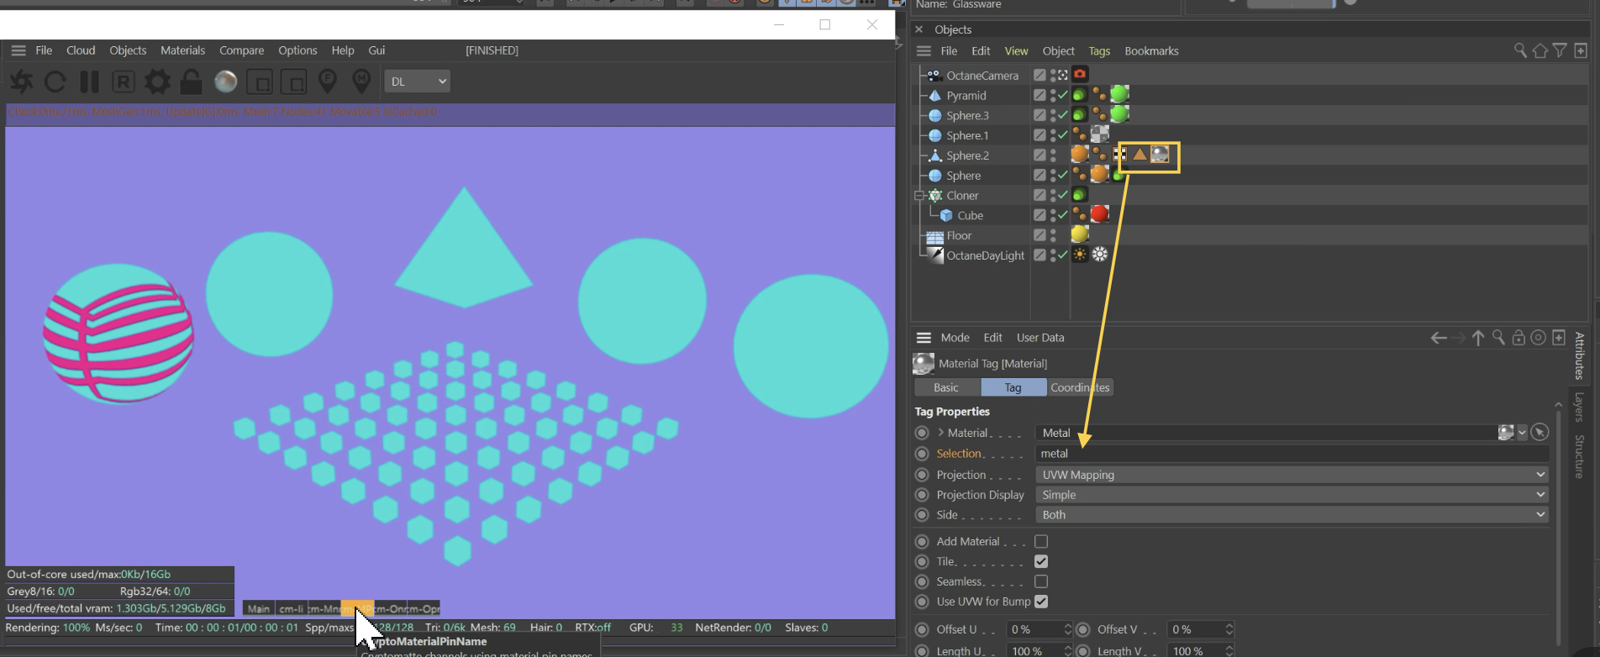1600x657 pixels.
Task: Uncheck the Tile checkbox
Action: point(1041,561)
